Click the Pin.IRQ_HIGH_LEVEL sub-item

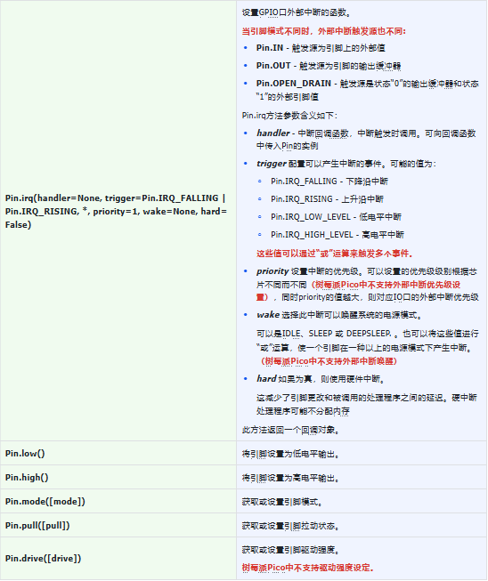(x=338, y=235)
